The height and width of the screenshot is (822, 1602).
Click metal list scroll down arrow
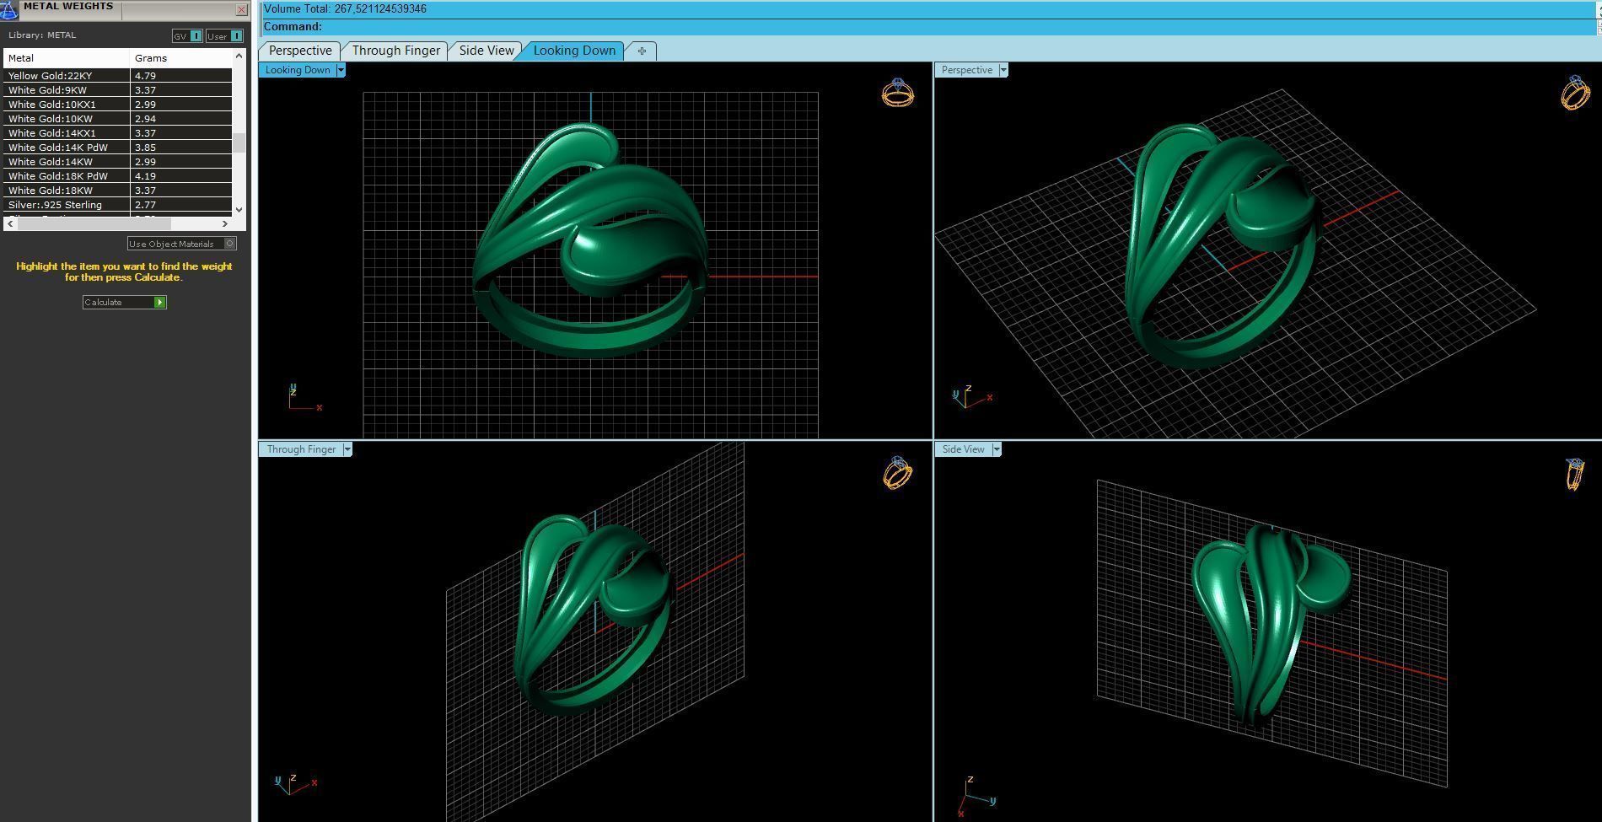[239, 210]
